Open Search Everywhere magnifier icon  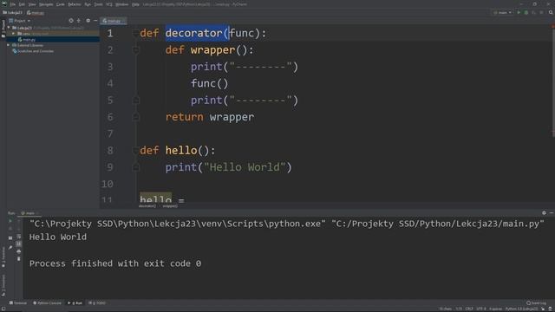click(551, 12)
